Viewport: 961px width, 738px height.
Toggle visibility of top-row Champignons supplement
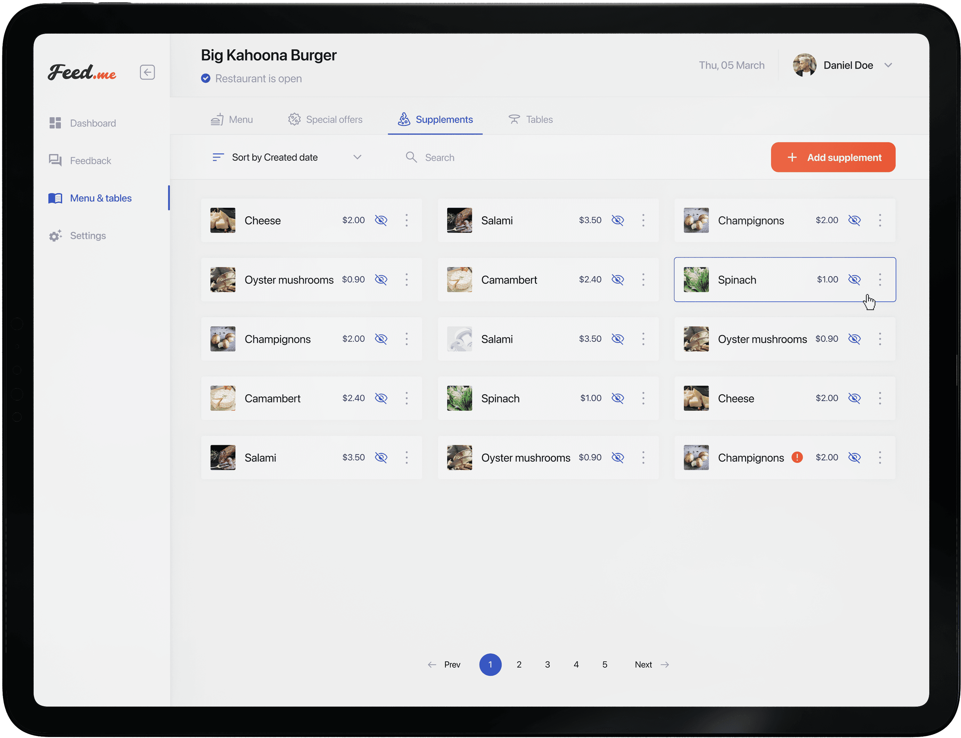click(854, 220)
